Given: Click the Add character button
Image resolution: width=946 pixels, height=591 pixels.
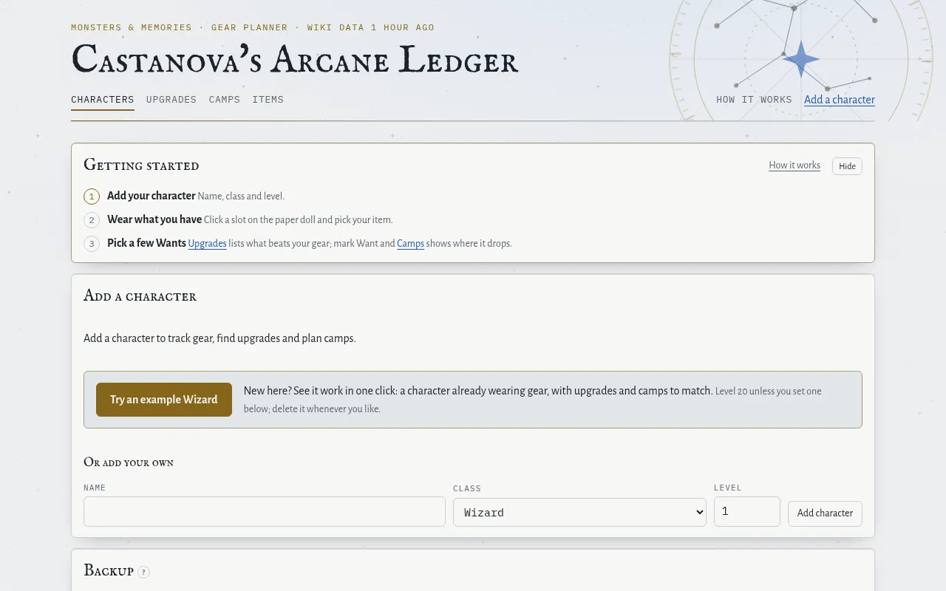Looking at the screenshot, I should pyautogui.click(x=825, y=513).
